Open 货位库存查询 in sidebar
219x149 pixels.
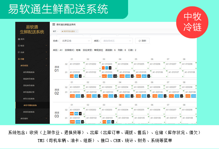pyautogui.click(x=29, y=85)
